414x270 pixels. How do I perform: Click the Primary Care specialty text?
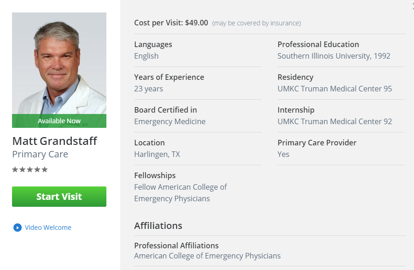point(40,154)
